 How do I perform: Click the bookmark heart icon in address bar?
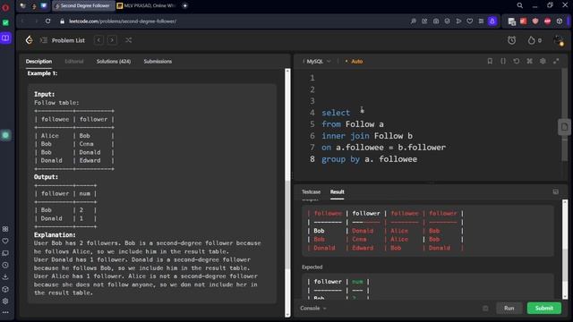[469, 21]
